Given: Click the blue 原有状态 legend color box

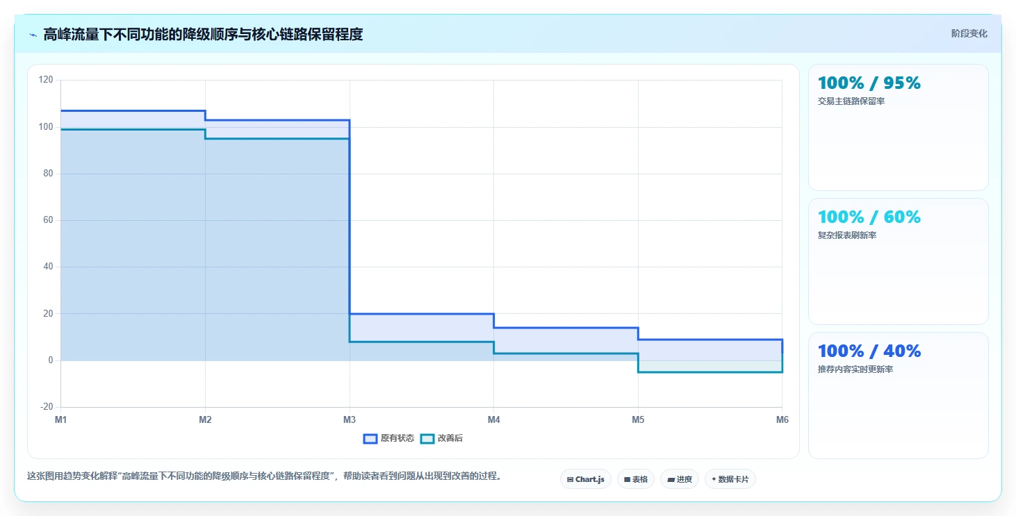Looking at the screenshot, I should coord(370,438).
